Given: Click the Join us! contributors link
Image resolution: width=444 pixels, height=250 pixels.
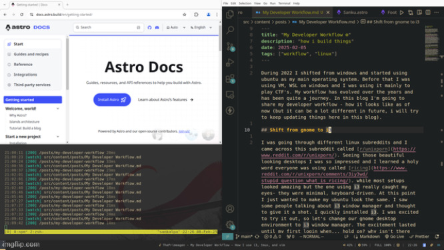Looking at the screenshot, I should [185, 131].
